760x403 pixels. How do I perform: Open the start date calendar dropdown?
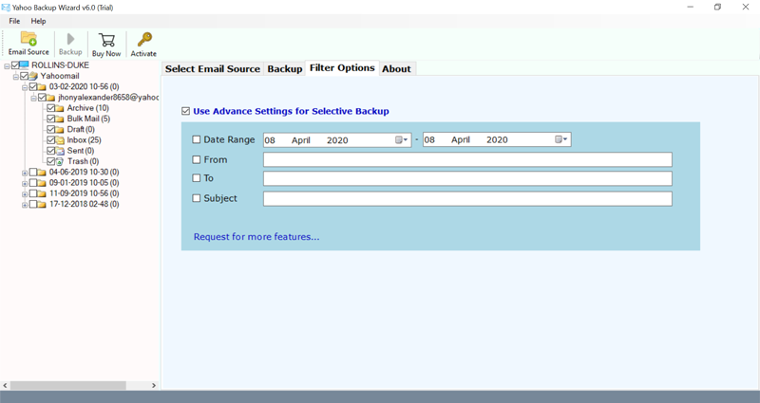pos(402,139)
